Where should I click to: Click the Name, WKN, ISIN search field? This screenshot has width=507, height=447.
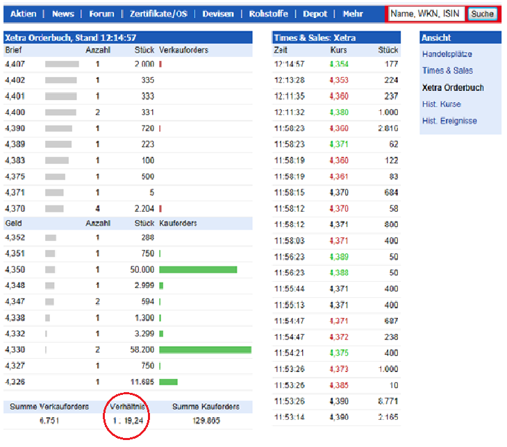(426, 14)
